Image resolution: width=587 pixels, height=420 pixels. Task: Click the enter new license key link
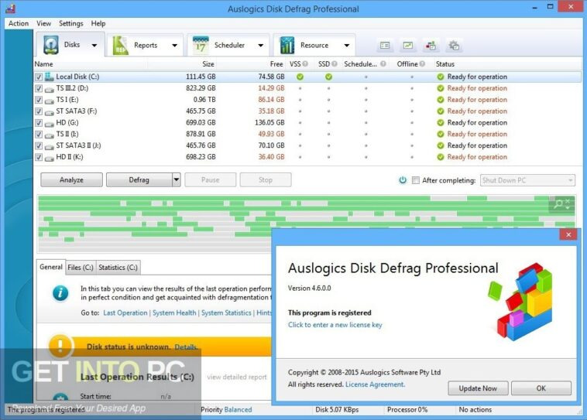pyautogui.click(x=335, y=325)
